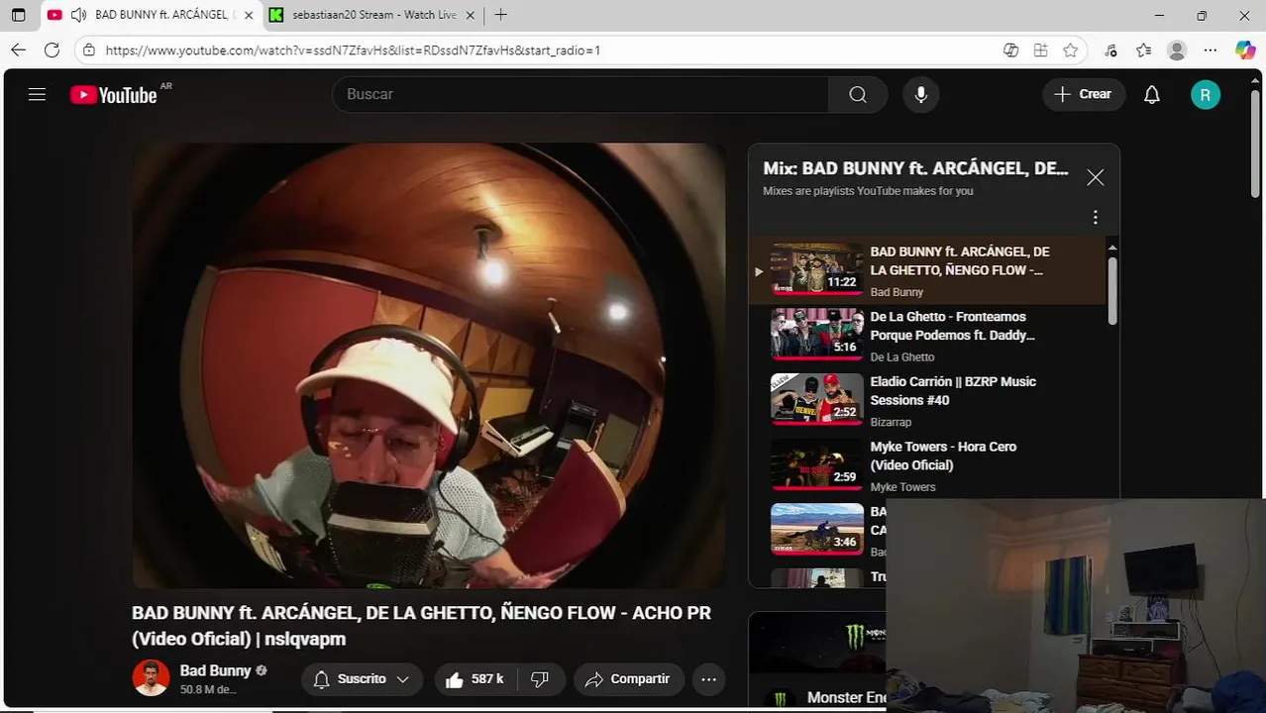Add this page to favorites star
1266x713 pixels.
tap(1070, 51)
